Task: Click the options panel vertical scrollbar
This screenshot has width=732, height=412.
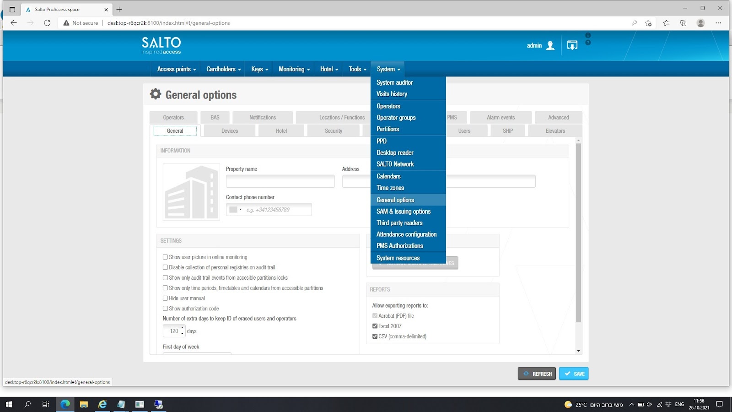Action: click(578, 233)
